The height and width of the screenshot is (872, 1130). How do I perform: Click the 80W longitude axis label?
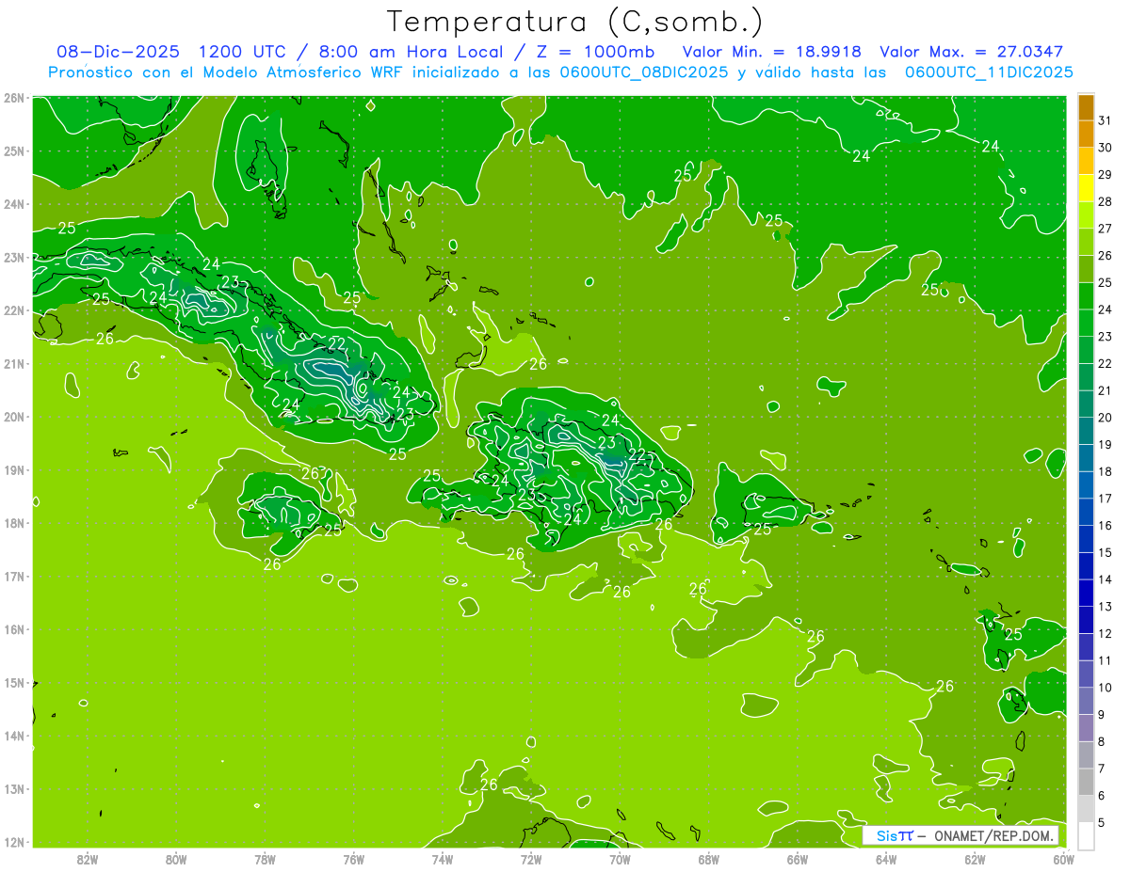pyautogui.click(x=176, y=858)
